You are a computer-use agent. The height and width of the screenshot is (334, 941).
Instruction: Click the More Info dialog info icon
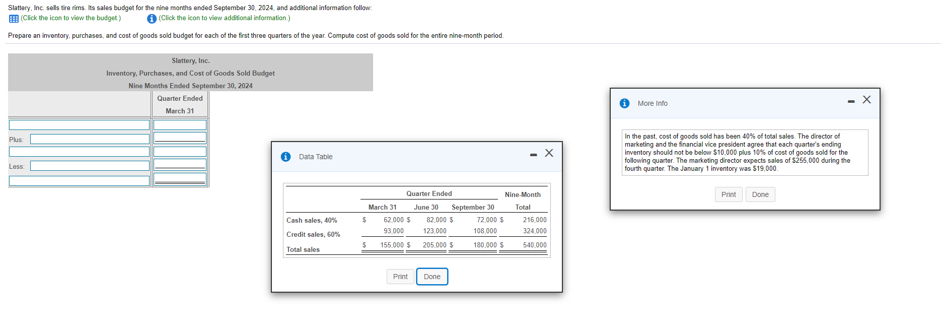pyautogui.click(x=624, y=103)
